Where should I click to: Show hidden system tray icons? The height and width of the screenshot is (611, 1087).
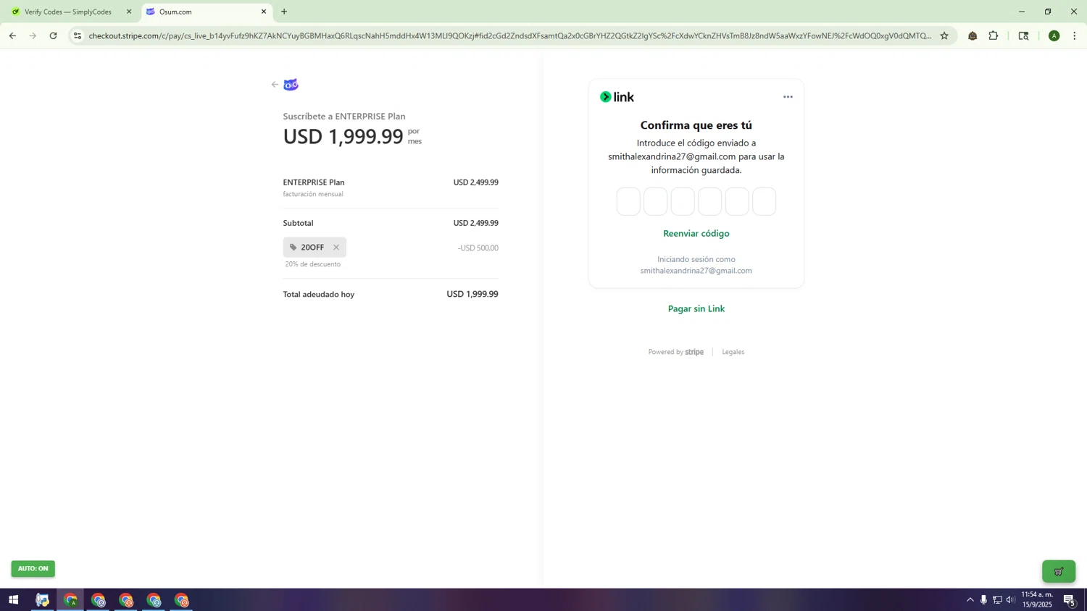click(970, 600)
